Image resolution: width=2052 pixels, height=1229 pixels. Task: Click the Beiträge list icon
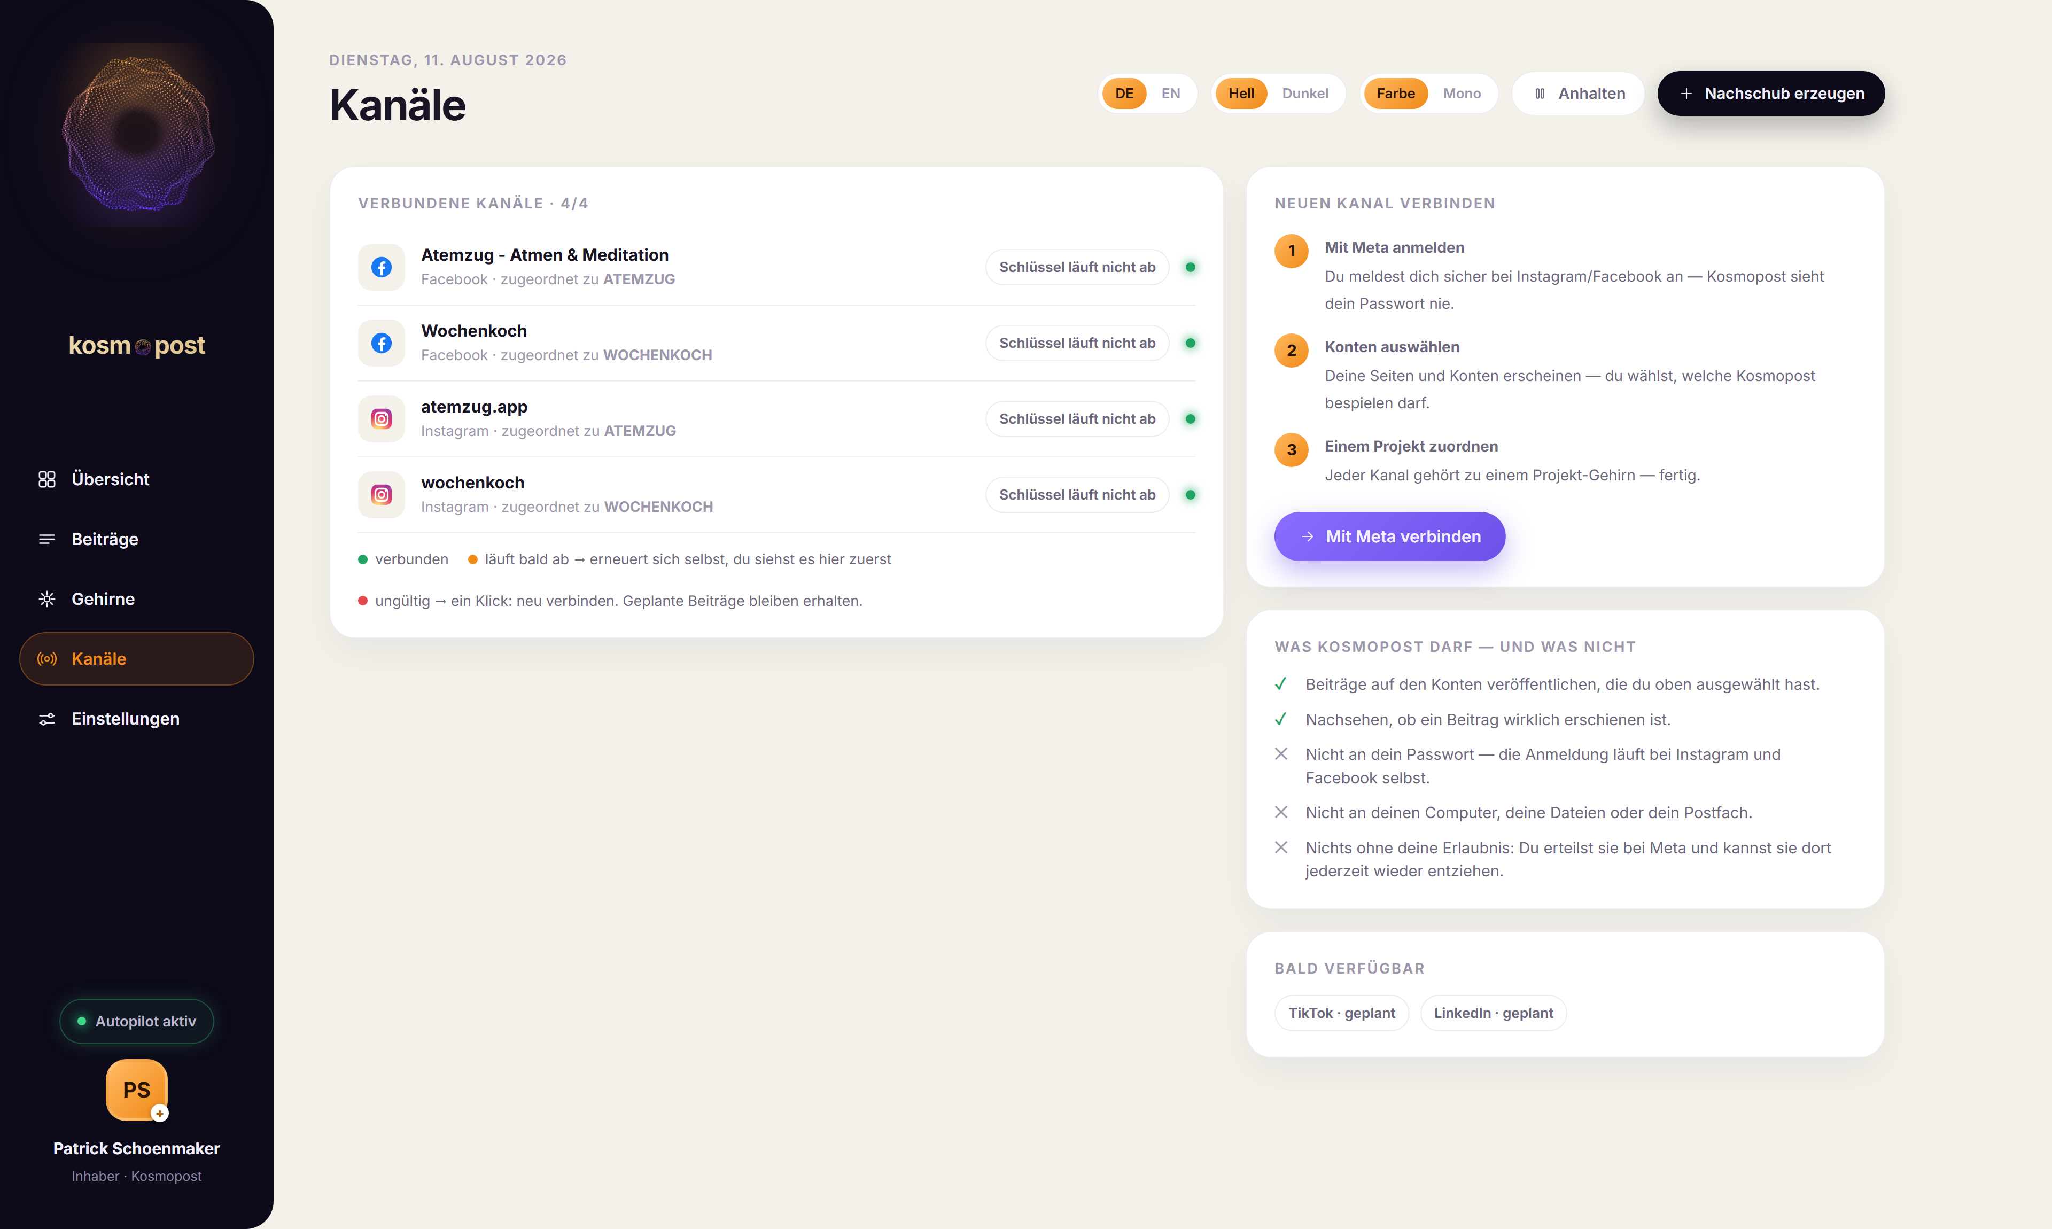[x=46, y=539]
